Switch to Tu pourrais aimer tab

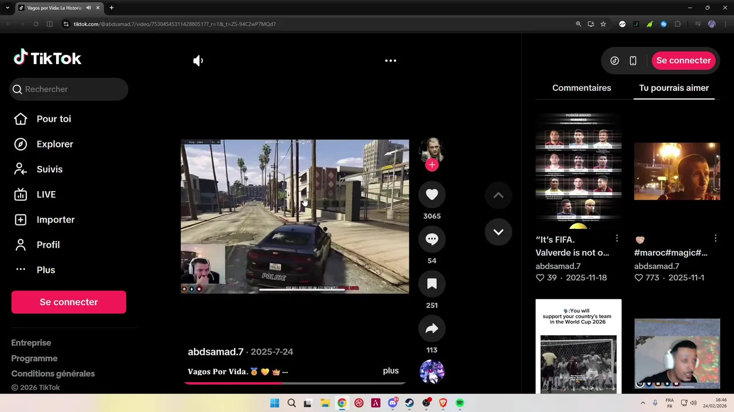click(674, 88)
